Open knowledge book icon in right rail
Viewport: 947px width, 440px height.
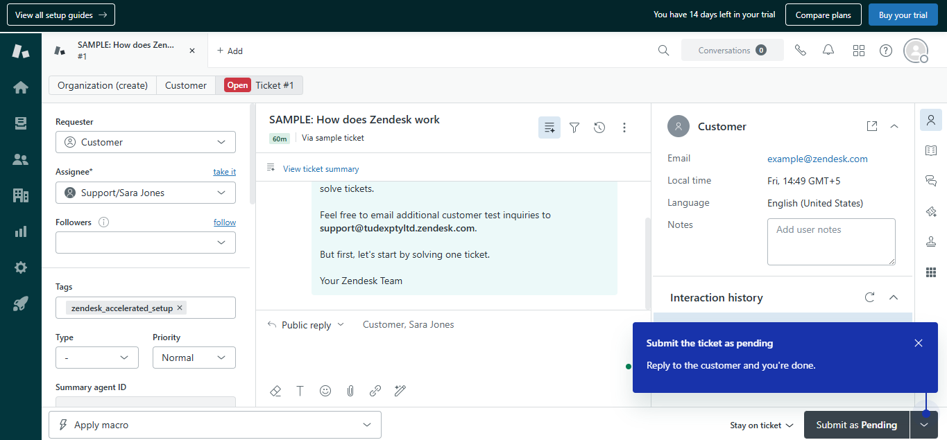(x=931, y=150)
